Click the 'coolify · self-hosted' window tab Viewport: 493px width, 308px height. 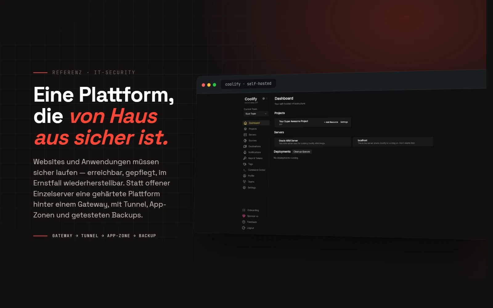click(248, 84)
